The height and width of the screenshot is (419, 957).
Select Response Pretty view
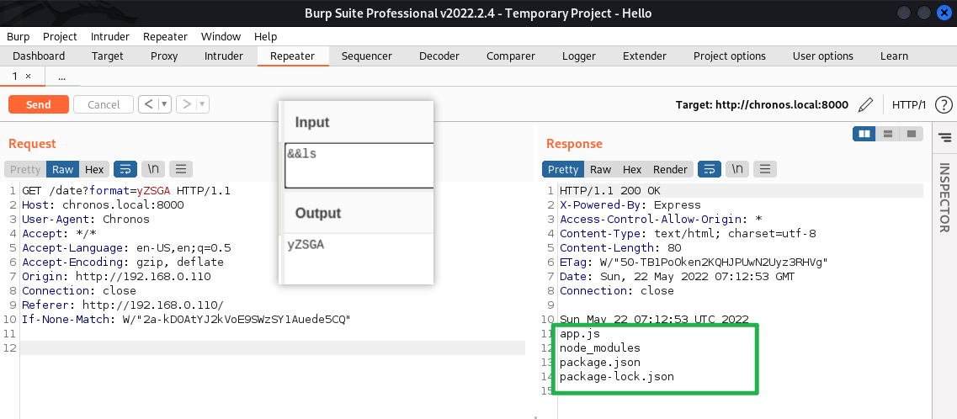[x=563, y=169]
